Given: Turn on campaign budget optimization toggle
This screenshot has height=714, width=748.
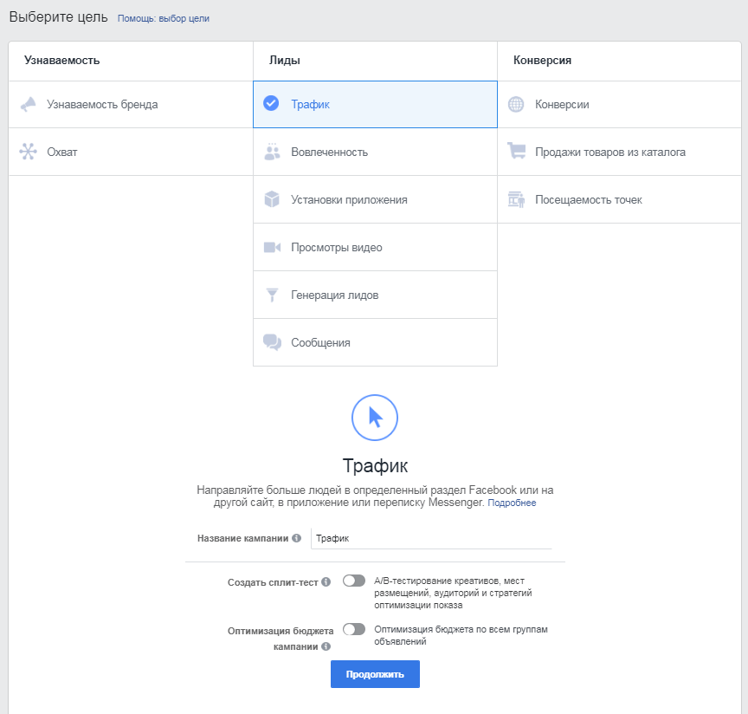Looking at the screenshot, I should point(354,629).
